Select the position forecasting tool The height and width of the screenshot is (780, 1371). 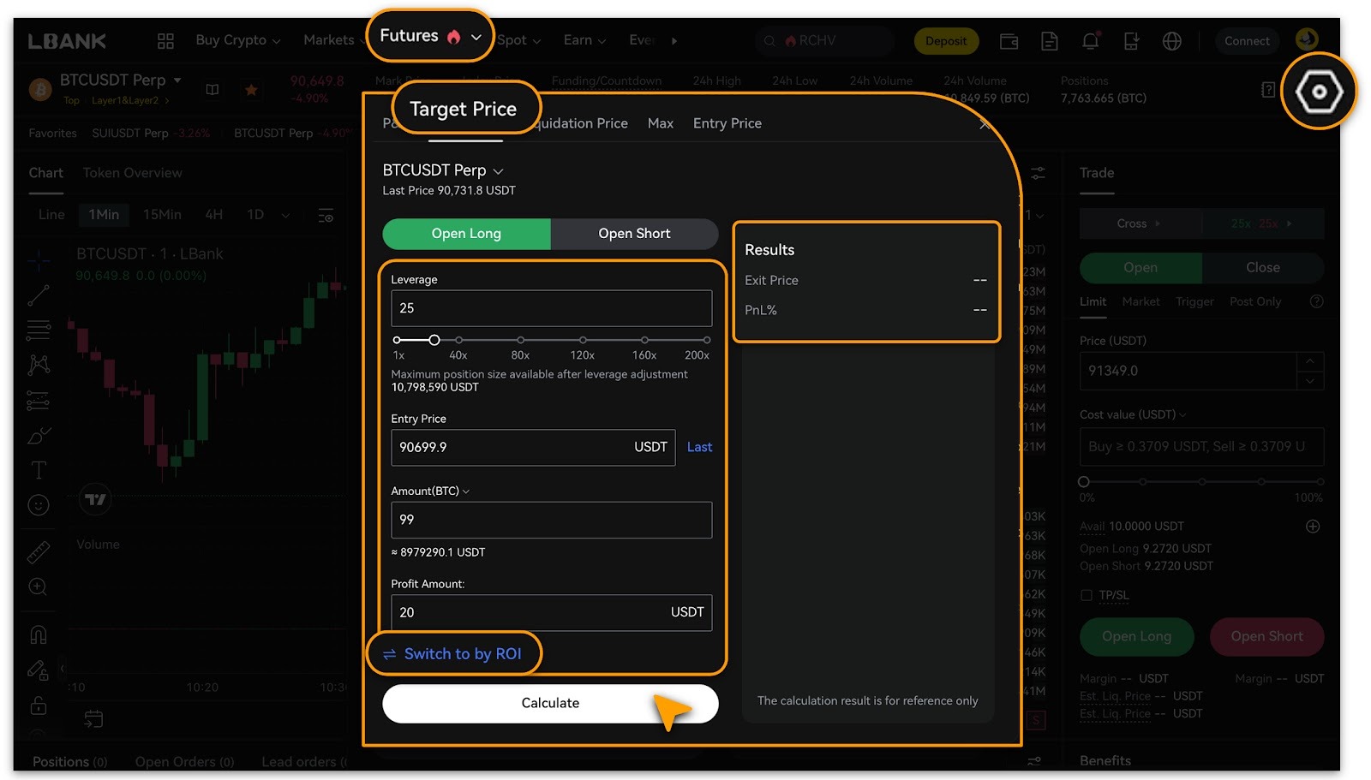click(39, 400)
